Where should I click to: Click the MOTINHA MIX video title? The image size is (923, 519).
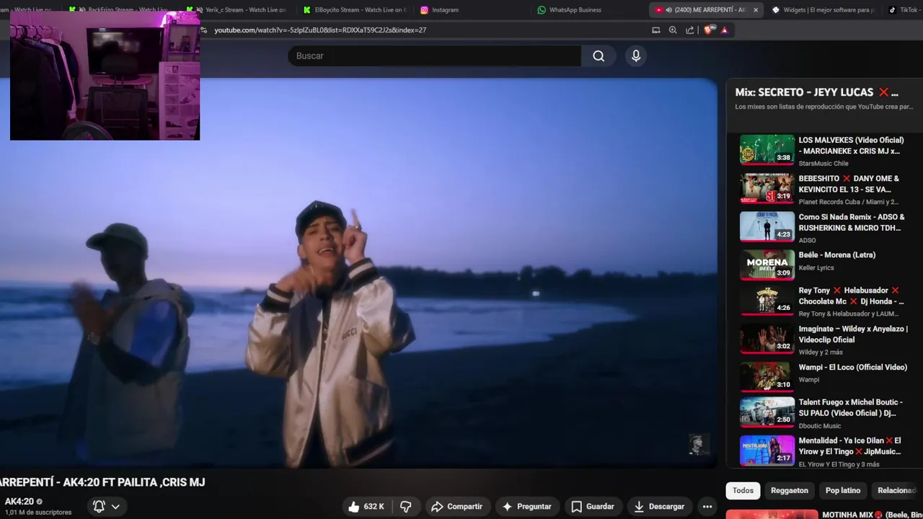[x=872, y=515]
